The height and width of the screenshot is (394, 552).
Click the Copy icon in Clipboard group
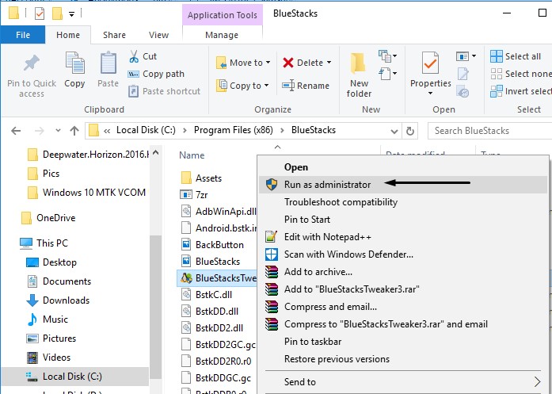click(74, 63)
